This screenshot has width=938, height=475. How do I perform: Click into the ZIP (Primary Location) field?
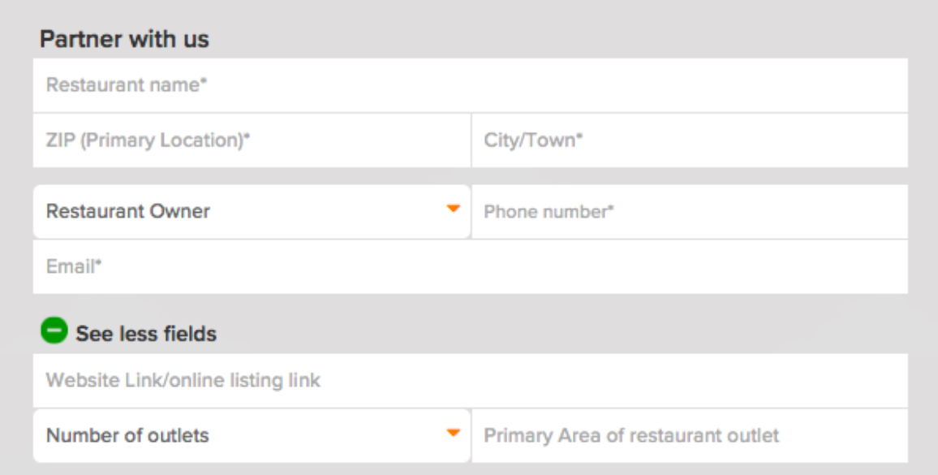click(x=252, y=140)
